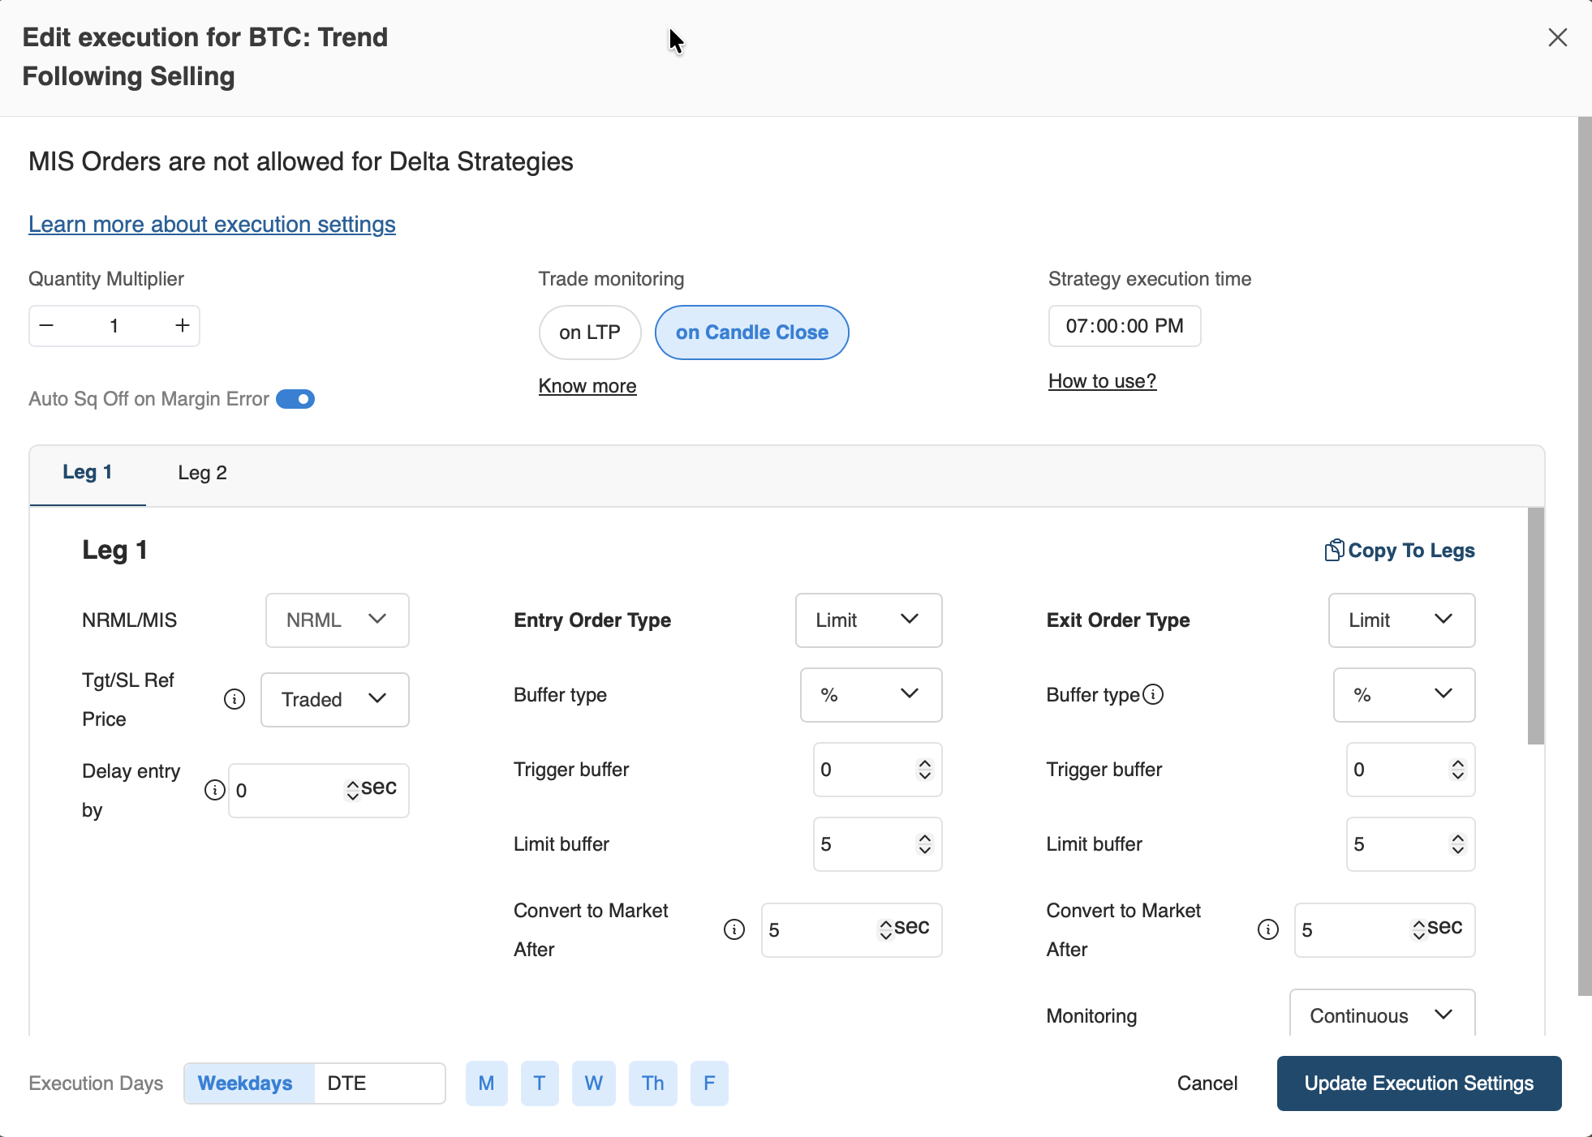Open Entry Order Type Limit dropdown
The width and height of the screenshot is (1592, 1137).
(x=868, y=620)
